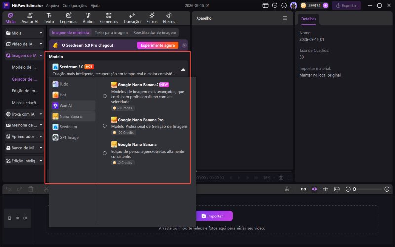Click the Experimente agora button
395x247 pixels.
pyautogui.click(x=158, y=45)
